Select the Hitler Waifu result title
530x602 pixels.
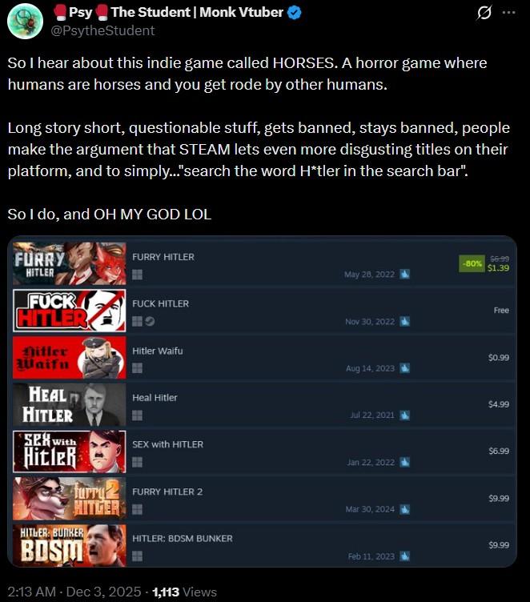point(158,351)
